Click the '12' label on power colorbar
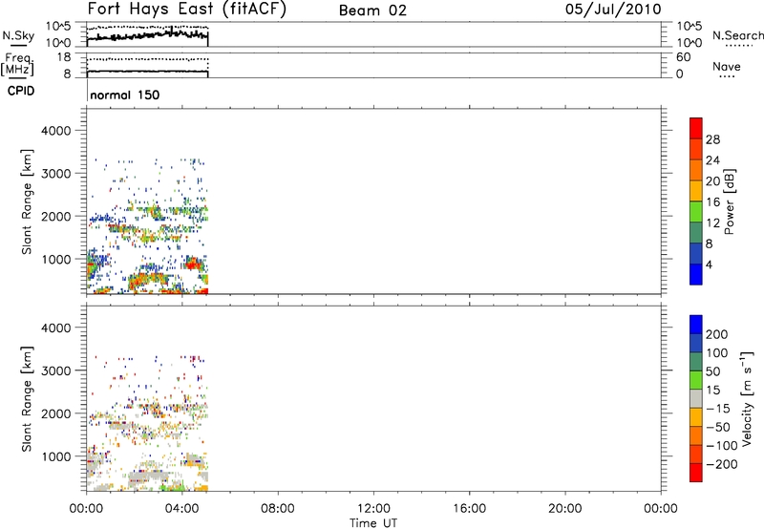764x529 pixels. [712, 223]
